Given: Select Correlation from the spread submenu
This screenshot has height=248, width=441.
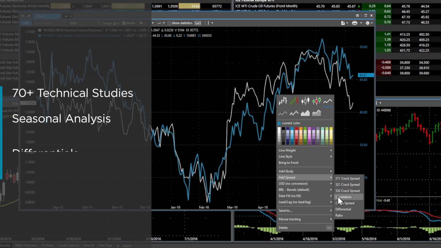Looking at the screenshot, I should coord(349,197).
